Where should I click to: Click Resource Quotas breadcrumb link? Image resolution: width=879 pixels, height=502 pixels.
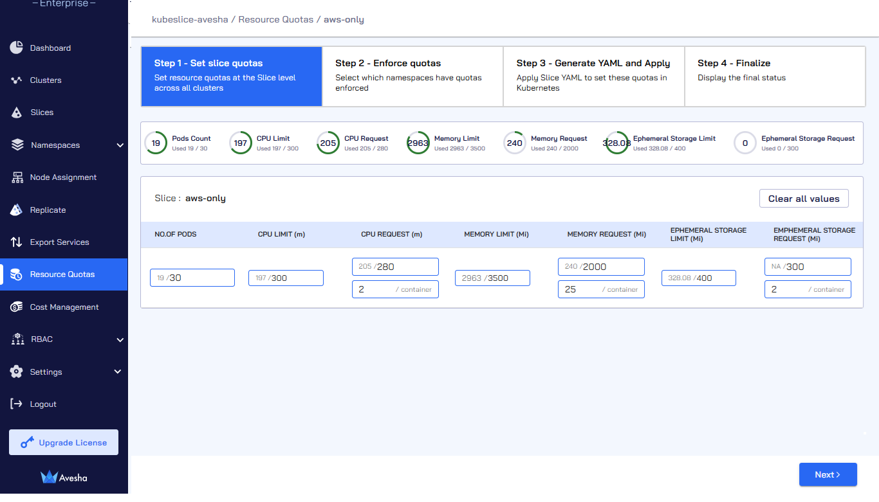[276, 19]
